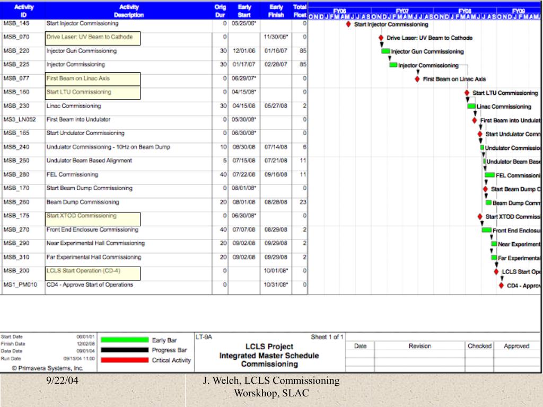Image resolution: width=543 pixels, height=407 pixels.
Task: Select Undulator Beam Based Alignment description
Action: pos(89,161)
